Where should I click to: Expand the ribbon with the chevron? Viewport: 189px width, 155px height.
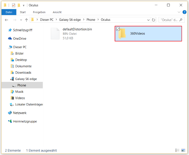point(179,12)
